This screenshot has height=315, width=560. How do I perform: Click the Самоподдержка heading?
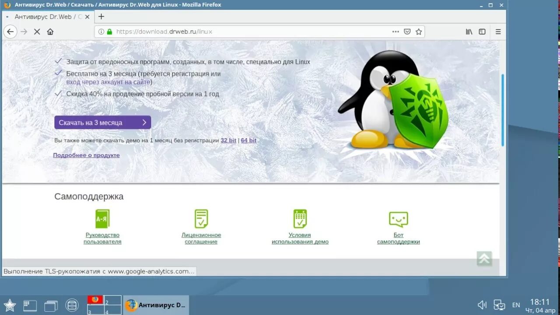(89, 196)
